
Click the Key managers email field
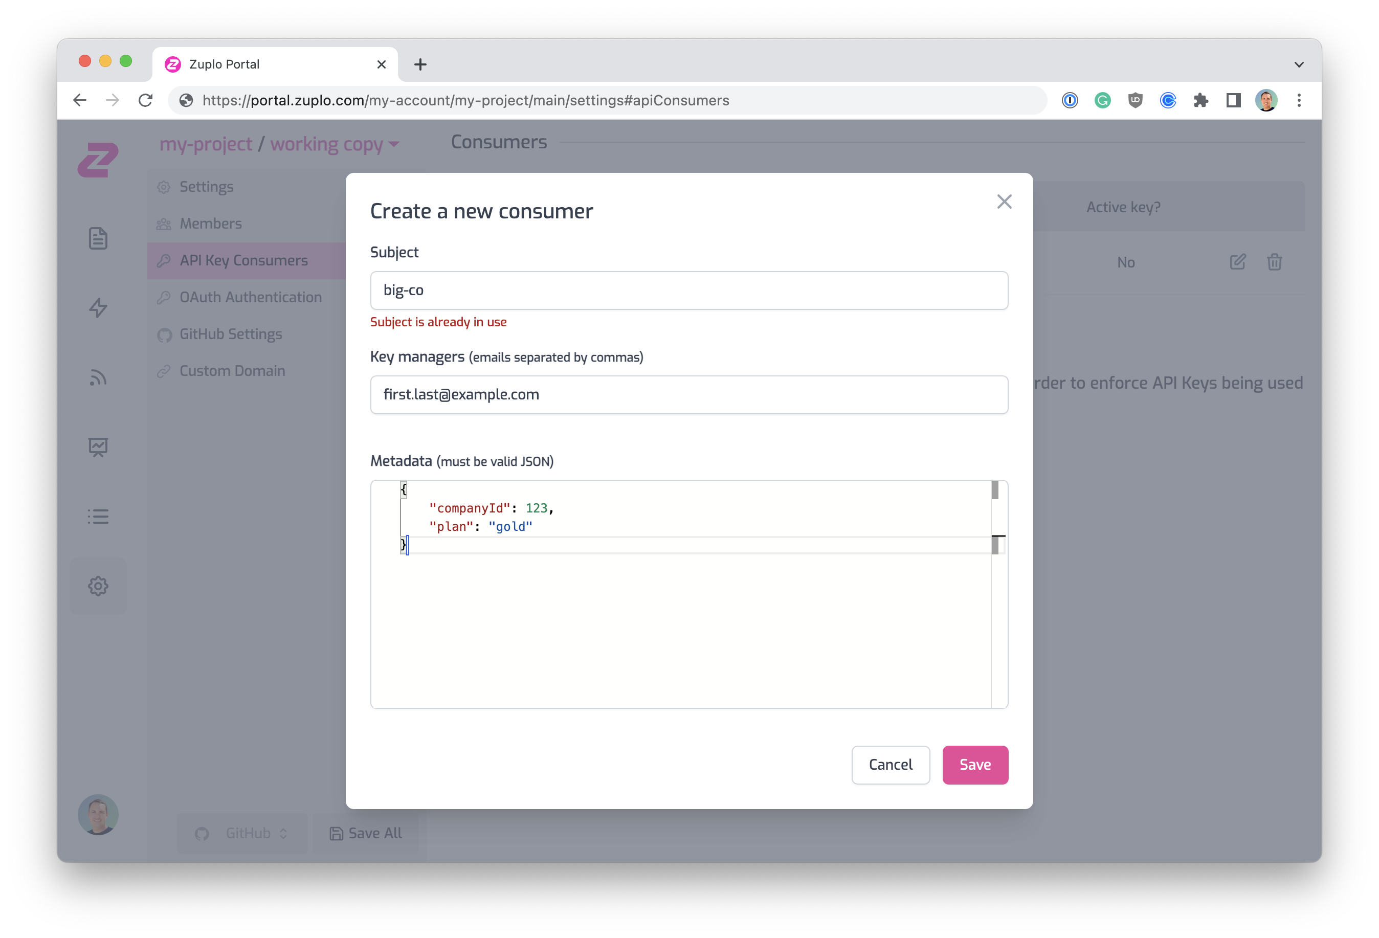pyautogui.click(x=688, y=394)
